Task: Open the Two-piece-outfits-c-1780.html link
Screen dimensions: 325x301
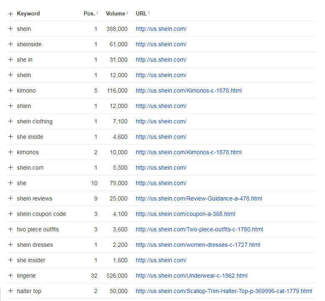Action: (x=199, y=229)
